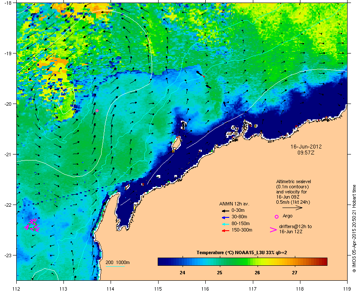This screenshot has width=360, height=291.
Task: Click the latitude axis label -21
Action: [8, 154]
